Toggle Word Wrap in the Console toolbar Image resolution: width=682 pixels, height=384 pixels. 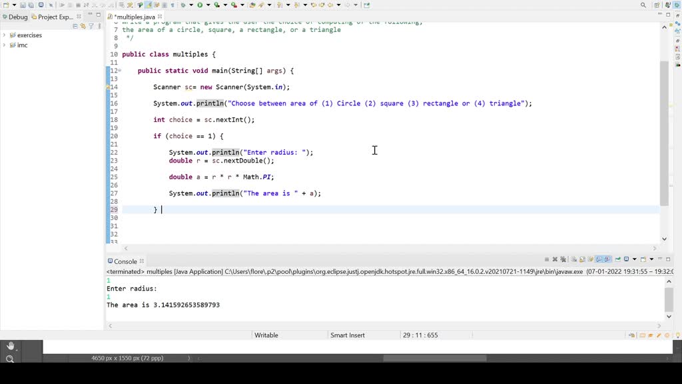(591, 259)
